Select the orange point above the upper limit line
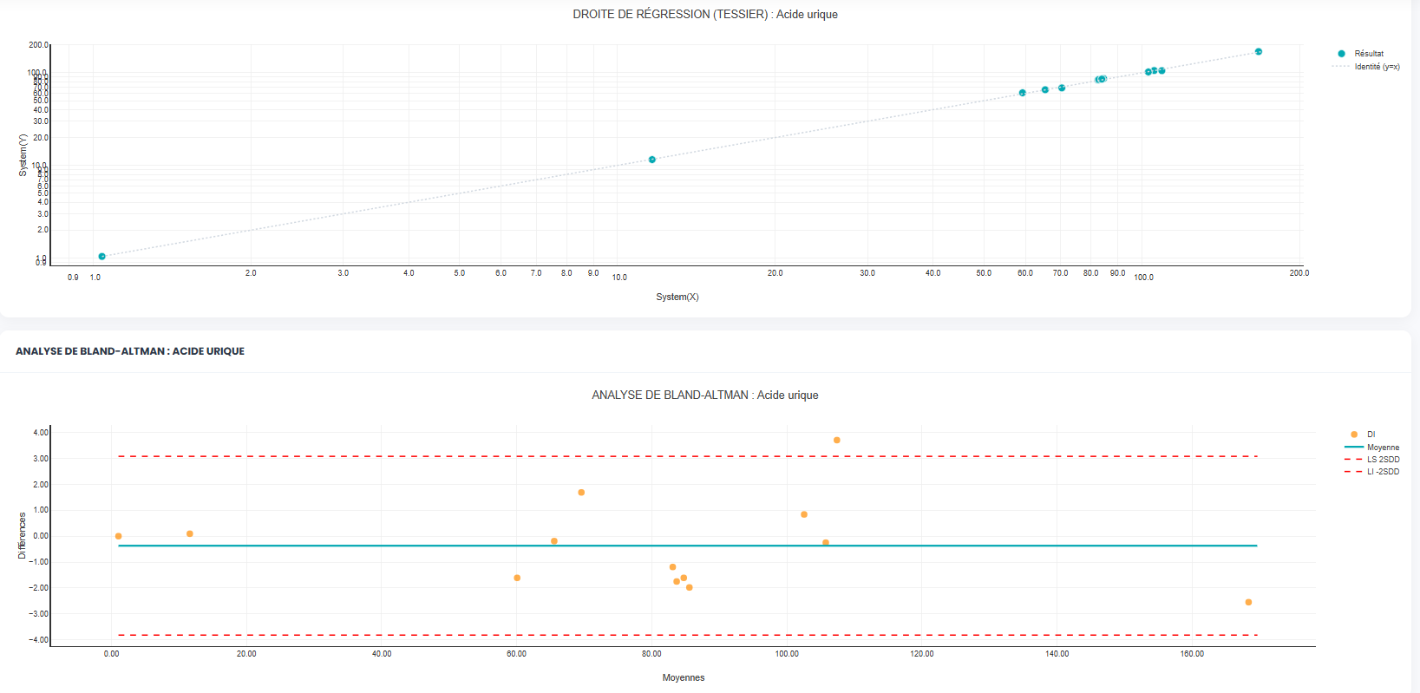 (x=837, y=441)
